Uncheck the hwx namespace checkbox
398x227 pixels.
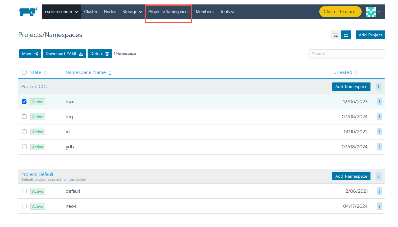pos(24,102)
